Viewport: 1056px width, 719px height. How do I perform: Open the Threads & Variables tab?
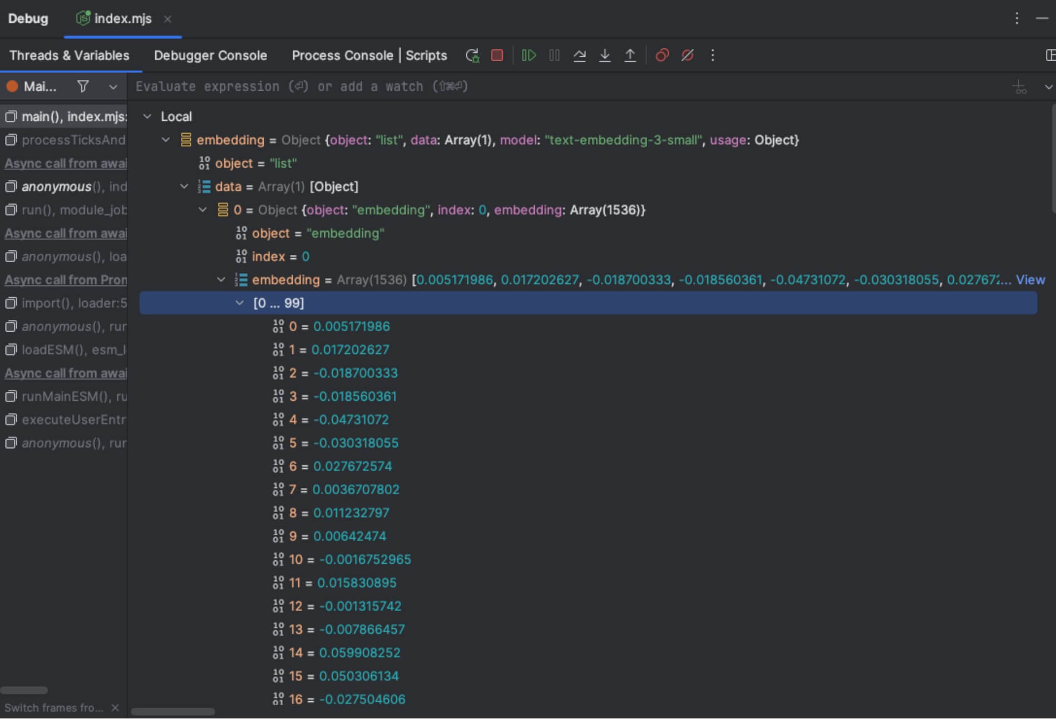pyautogui.click(x=70, y=55)
